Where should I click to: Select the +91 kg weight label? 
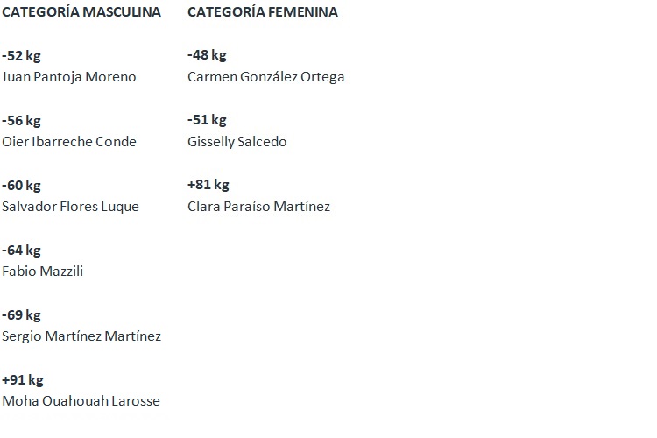coord(22,379)
